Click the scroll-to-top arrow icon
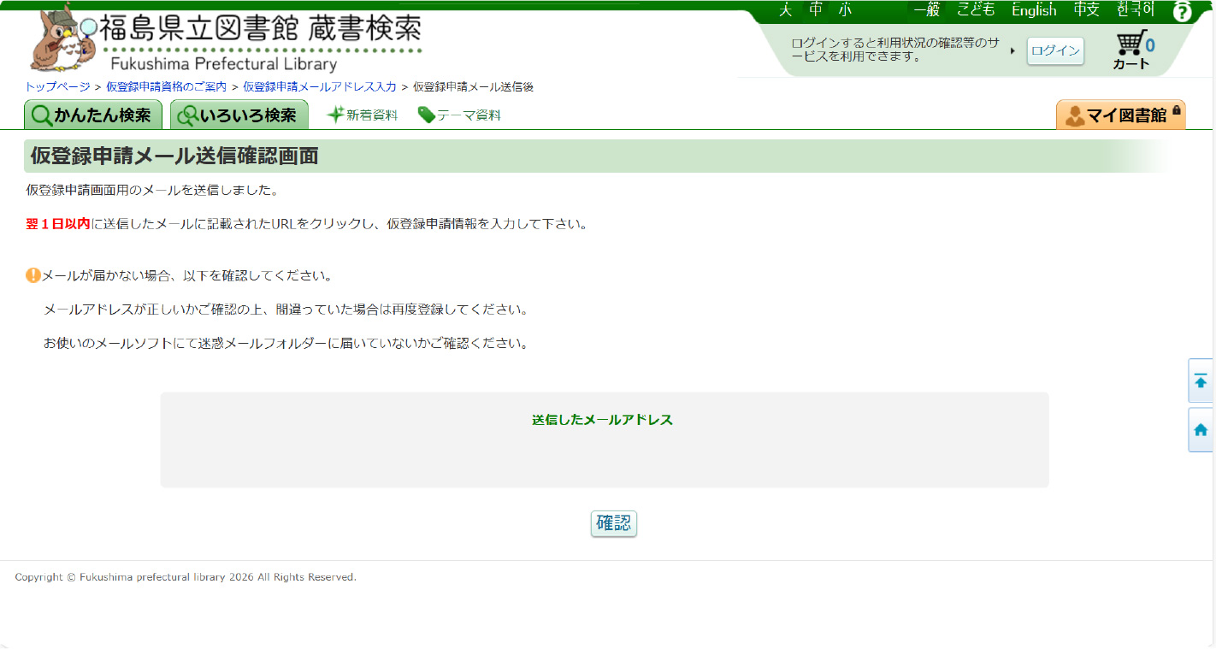 click(x=1201, y=381)
